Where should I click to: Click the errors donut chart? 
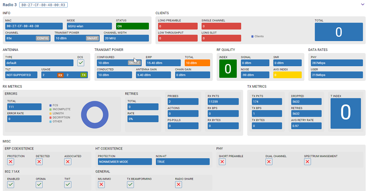95,114
